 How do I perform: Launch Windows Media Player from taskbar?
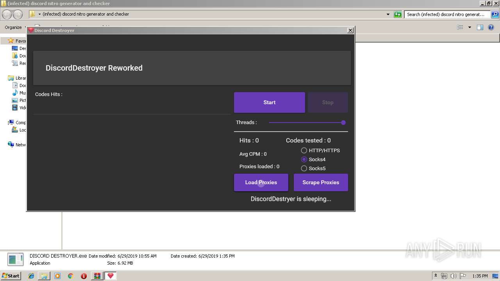pyautogui.click(x=57, y=276)
